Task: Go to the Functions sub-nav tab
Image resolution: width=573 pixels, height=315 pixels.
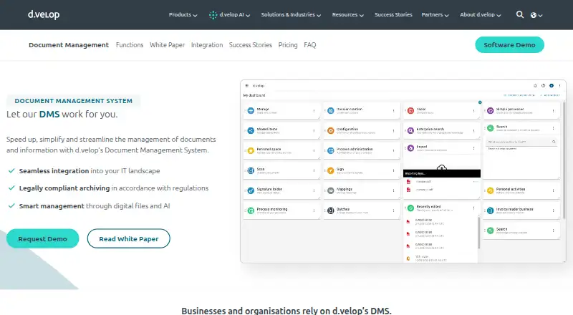Action: click(130, 45)
